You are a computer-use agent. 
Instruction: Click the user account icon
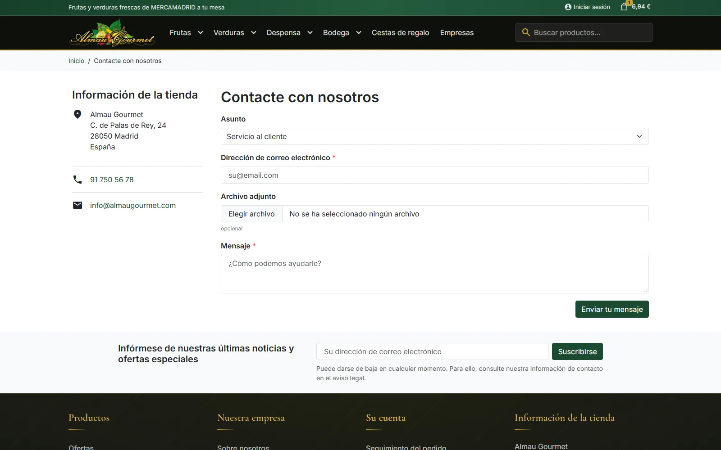point(568,7)
